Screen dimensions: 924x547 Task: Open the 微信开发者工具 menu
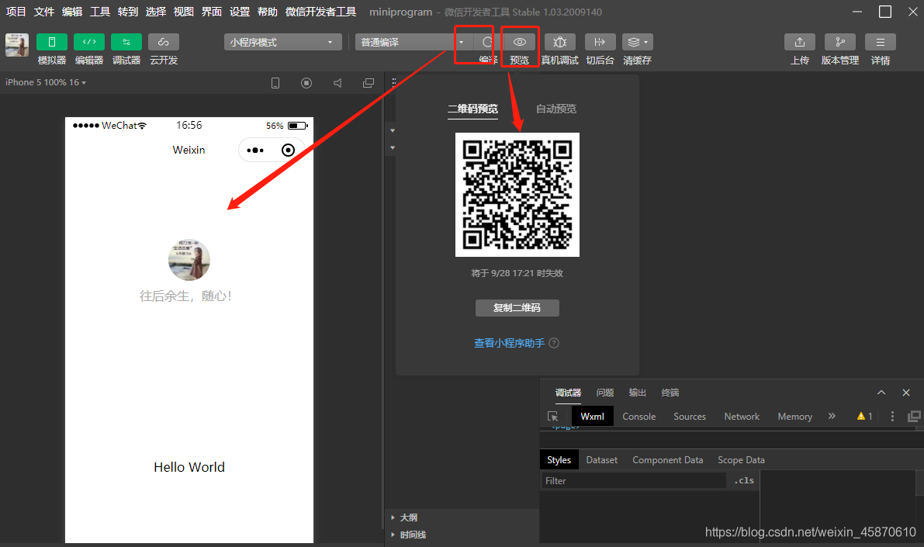point(320,12)
